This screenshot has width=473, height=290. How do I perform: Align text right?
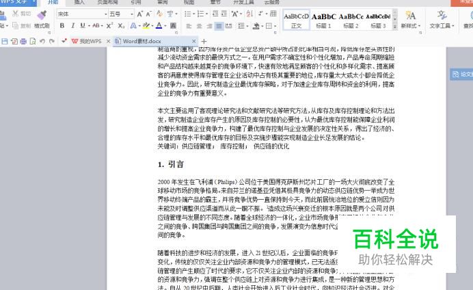point(209,26)
